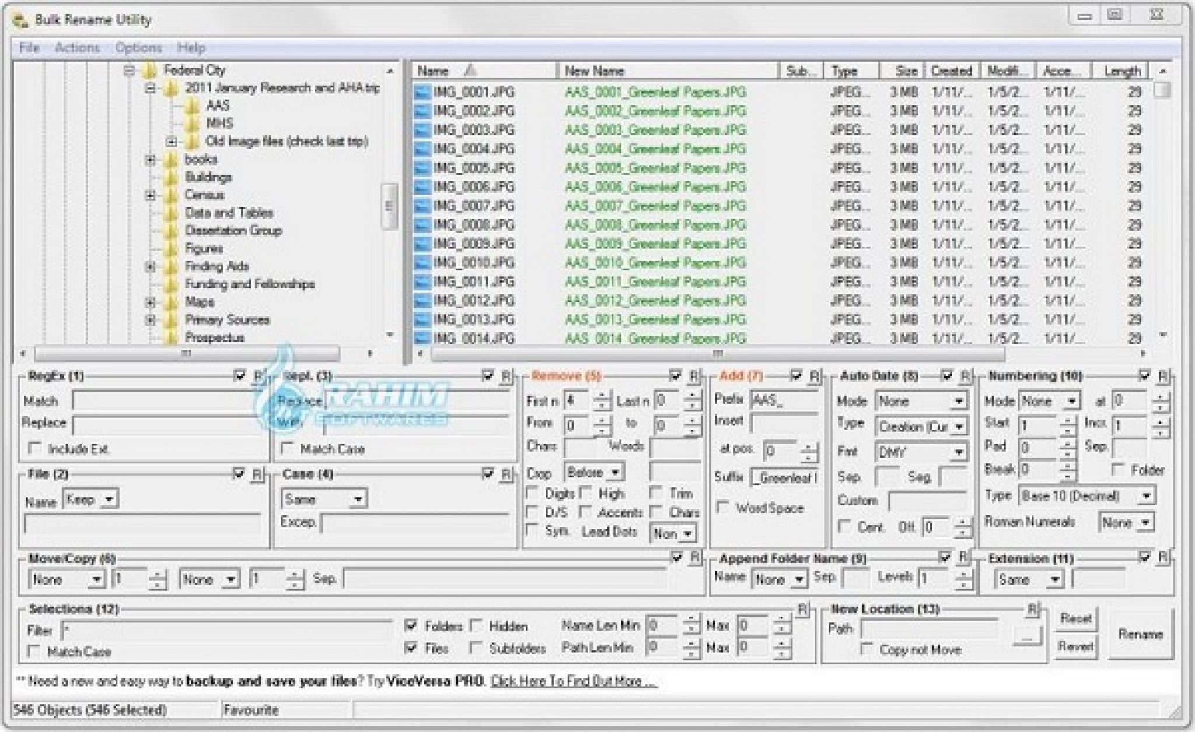The image size is (1195, 732).
Task: Click the IMG_0001.JPG file icon
Action: tap(422, 92)
